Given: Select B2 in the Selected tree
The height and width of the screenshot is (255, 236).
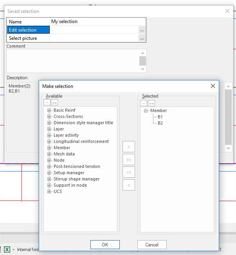Looking at the screenshot, I should coord(160,123).
